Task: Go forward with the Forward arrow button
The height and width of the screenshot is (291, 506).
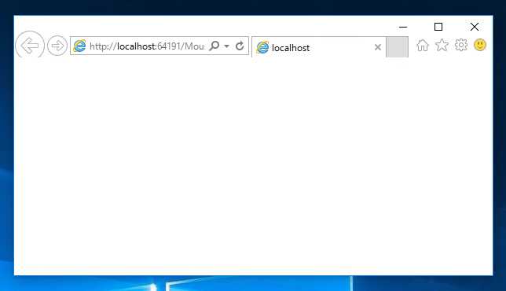Action: point(57,46)
